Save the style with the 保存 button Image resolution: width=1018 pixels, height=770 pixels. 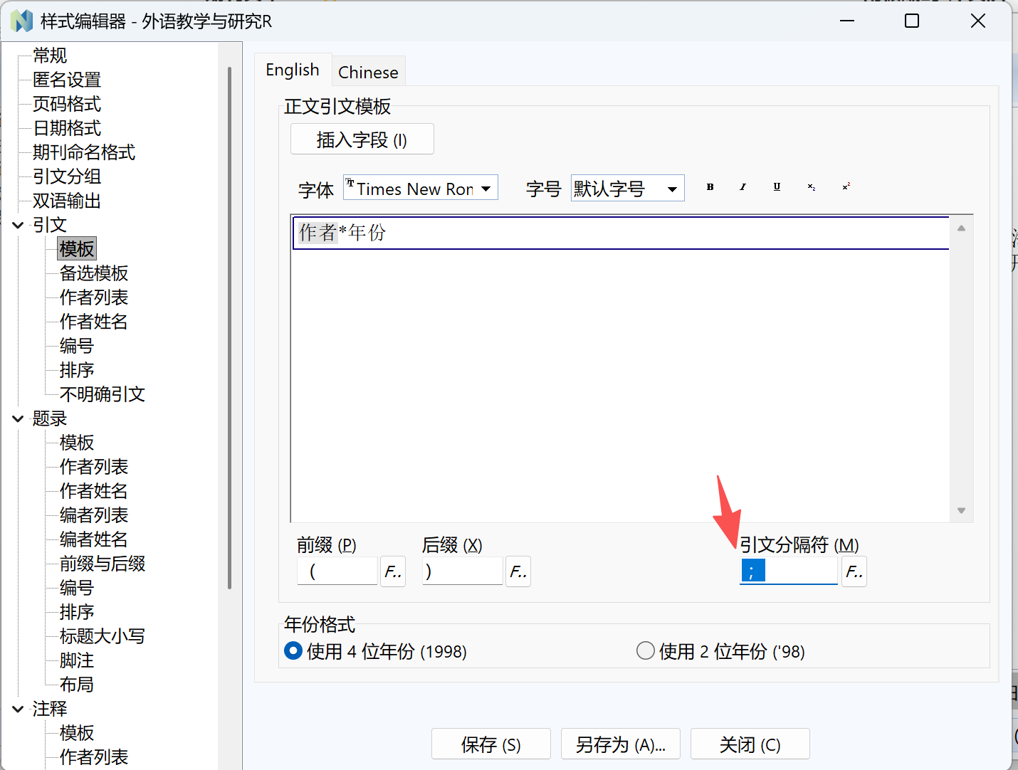click(490, 744)
